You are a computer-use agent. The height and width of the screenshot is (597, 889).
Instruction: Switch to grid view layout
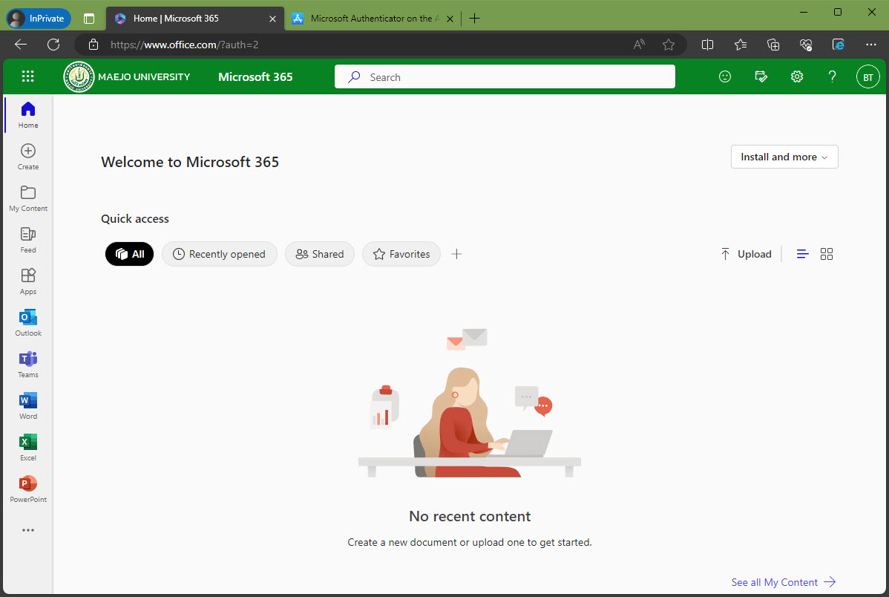tap(827, 254)
